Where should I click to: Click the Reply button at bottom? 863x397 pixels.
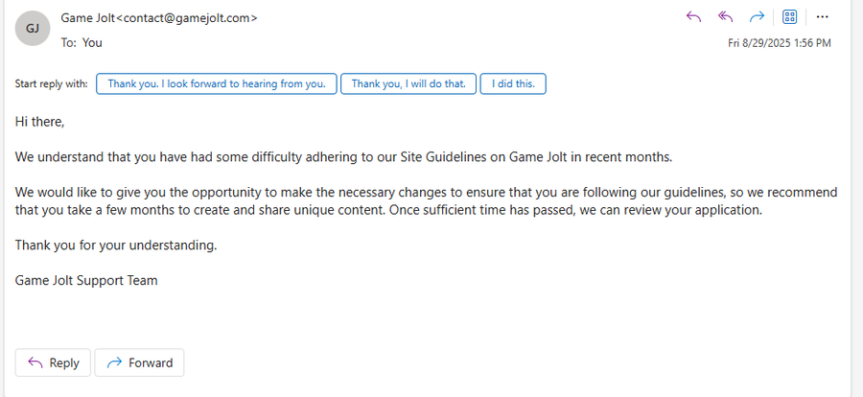click(53, 362)
